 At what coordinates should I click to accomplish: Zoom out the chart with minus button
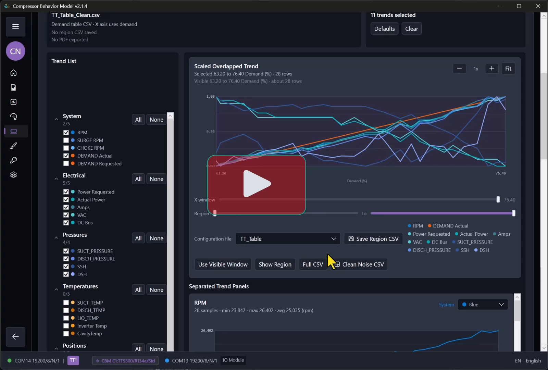click(x=459, y=69)
